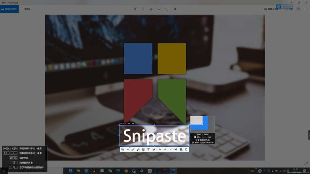This screenshot has height=174, width=310.
Task: Open Google Chrome from taskbar
Action: tap(126, 171)
